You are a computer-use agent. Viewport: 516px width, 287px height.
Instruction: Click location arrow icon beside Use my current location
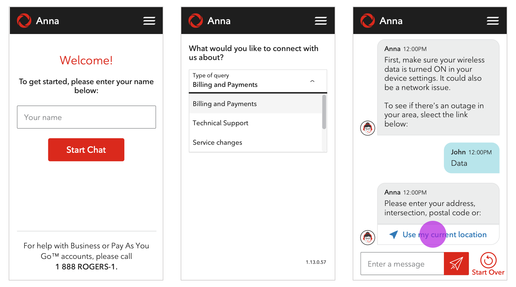(393, 234)
